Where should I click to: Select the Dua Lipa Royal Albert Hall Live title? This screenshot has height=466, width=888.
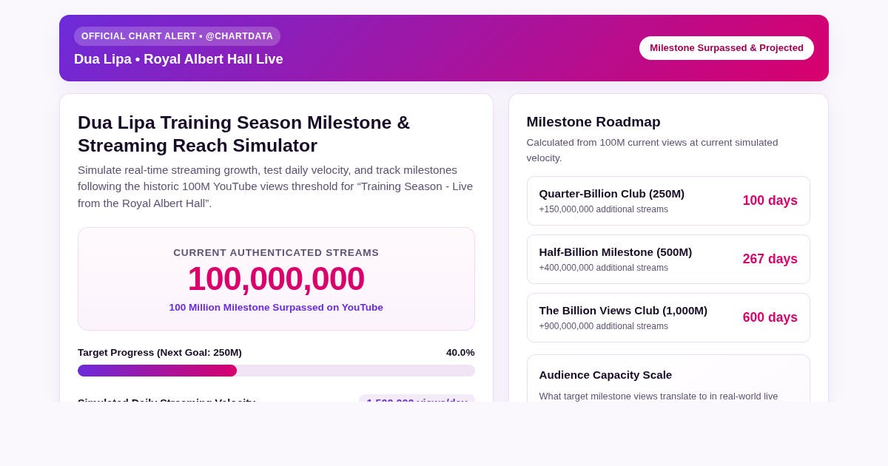coord(178,59)
